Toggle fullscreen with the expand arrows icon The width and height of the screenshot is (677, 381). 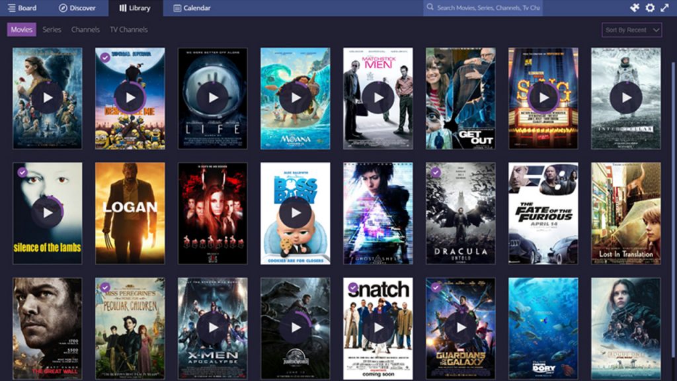click(664, 8)
